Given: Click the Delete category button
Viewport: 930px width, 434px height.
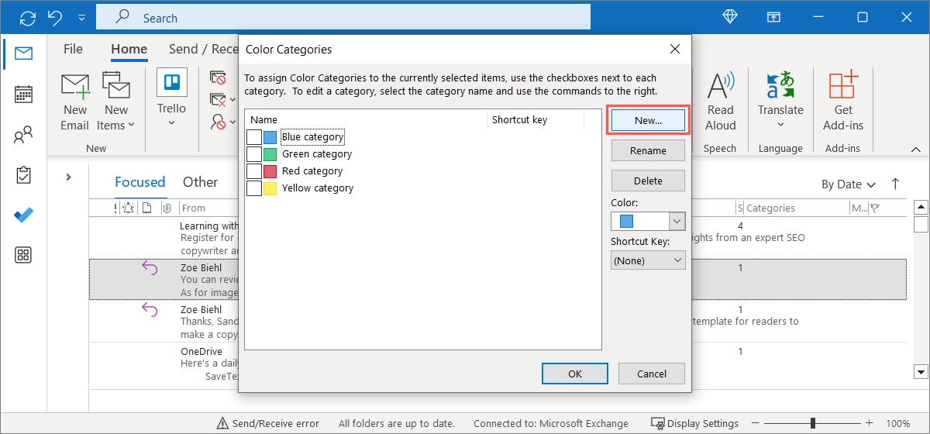Looking at the screenshot, I should 648,181.
